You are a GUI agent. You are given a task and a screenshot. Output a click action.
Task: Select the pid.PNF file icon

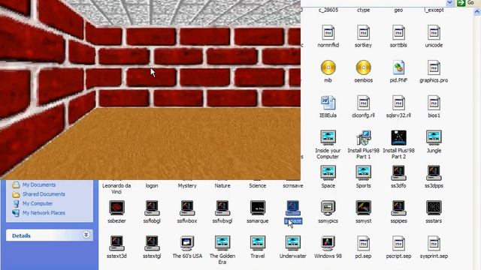[x=398, y=67]
